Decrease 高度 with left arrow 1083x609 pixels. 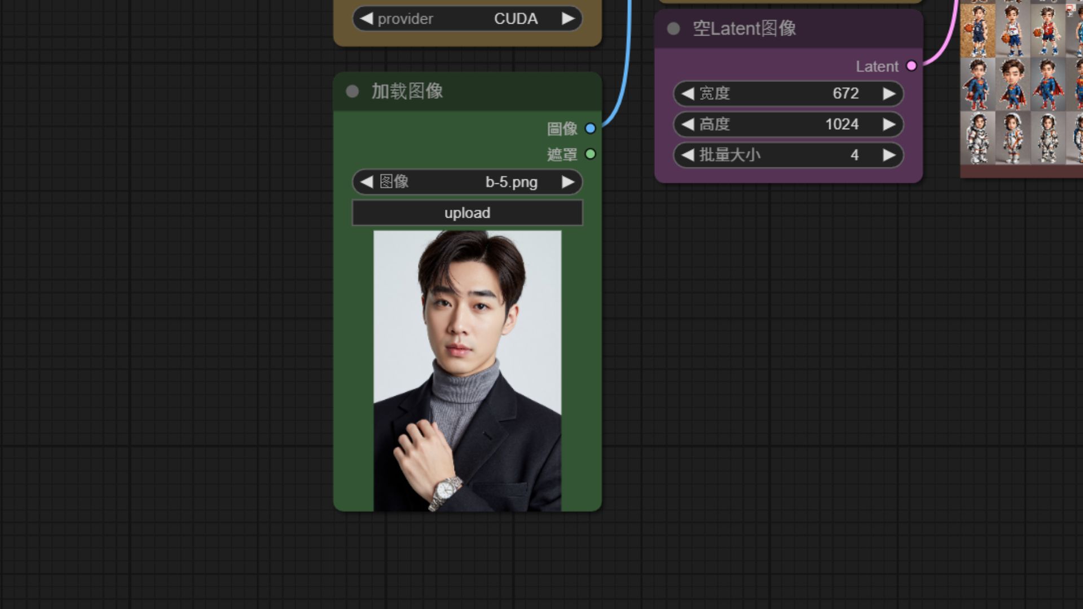click(688, 124)
